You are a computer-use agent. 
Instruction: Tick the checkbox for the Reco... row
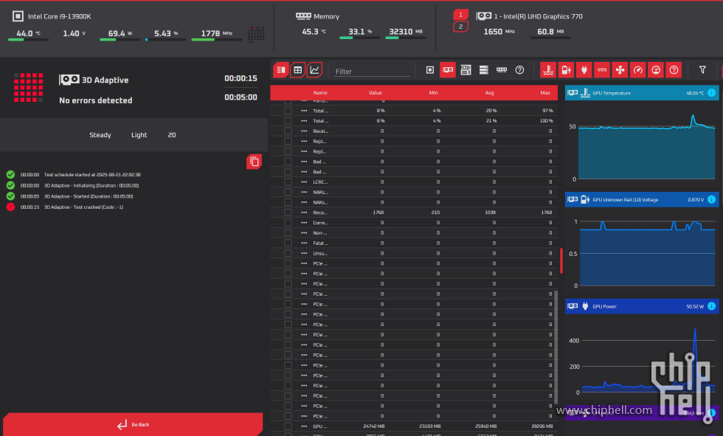point(288,212)
